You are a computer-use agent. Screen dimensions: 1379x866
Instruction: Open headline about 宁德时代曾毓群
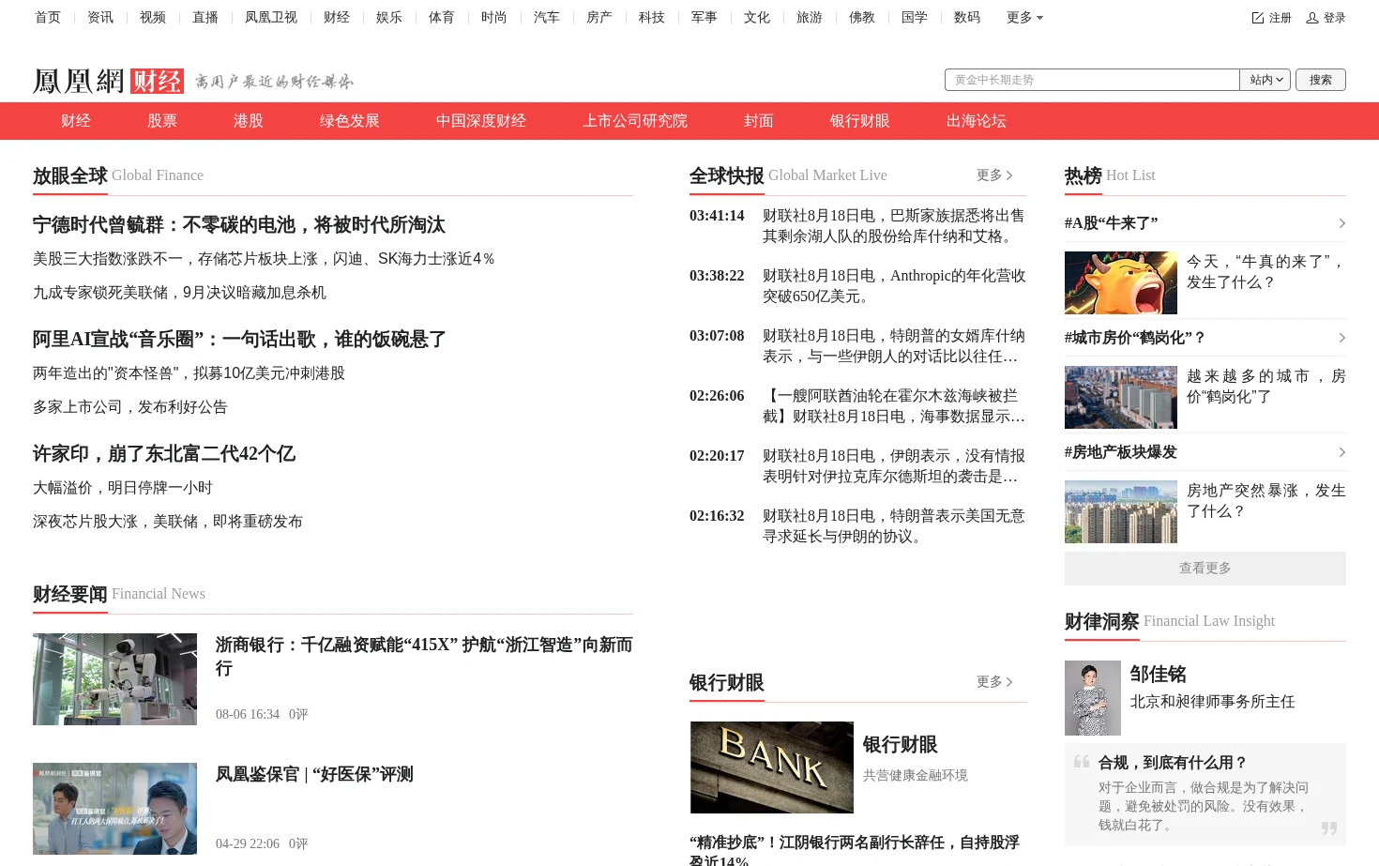(x=239, y=225)
